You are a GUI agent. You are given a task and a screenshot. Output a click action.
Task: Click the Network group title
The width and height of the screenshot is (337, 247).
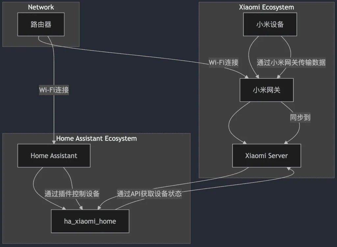point(41,7)
